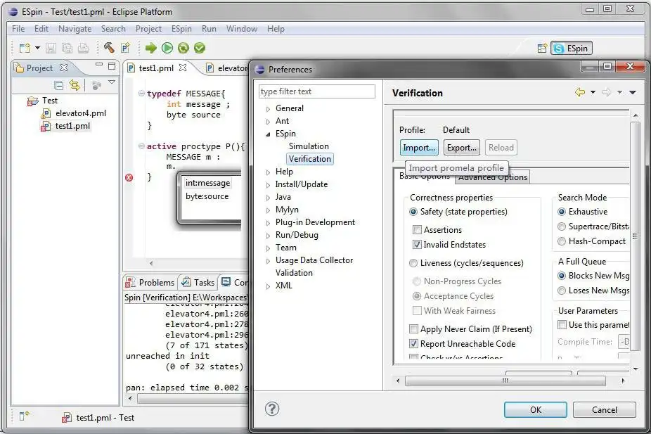Open the Project view menu triangle
This screenshot has width=651, height=434.
click(x=112, y=82)
